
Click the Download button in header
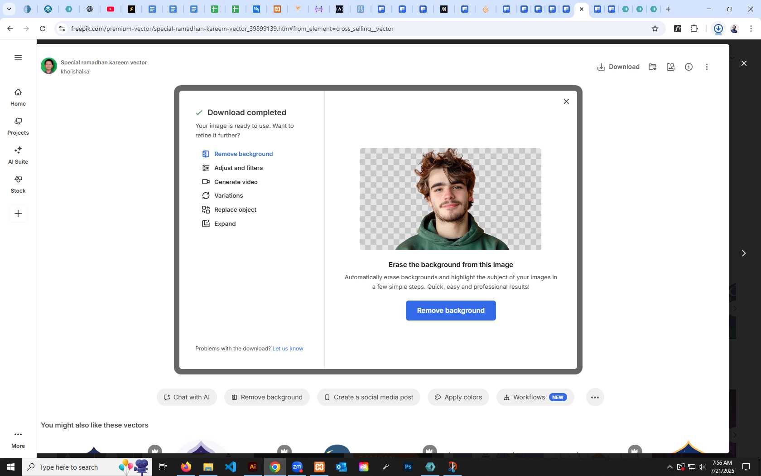click(x=618, y=67)
